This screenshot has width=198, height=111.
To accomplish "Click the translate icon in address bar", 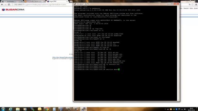I will 190,5.
